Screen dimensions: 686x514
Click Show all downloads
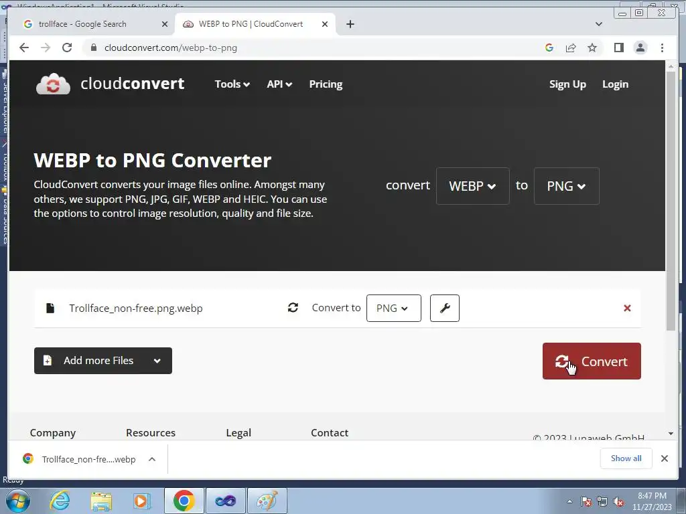pos(626,458)
